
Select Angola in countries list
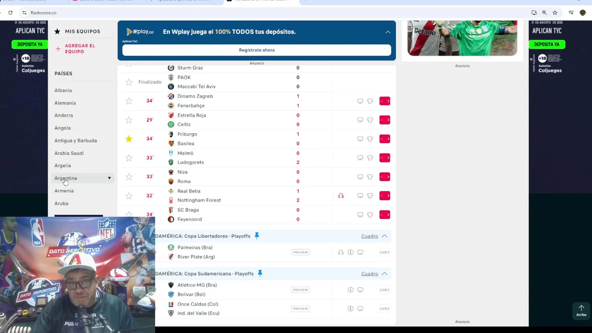point(62,128)
